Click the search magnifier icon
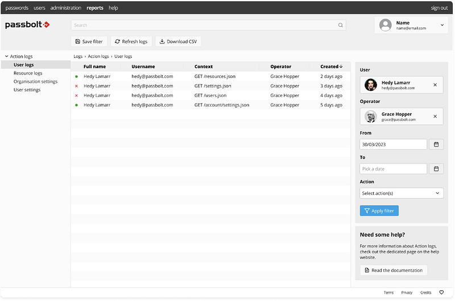This screenshot has width=455, height=301. pyautogui.click(x=340, y=25)
